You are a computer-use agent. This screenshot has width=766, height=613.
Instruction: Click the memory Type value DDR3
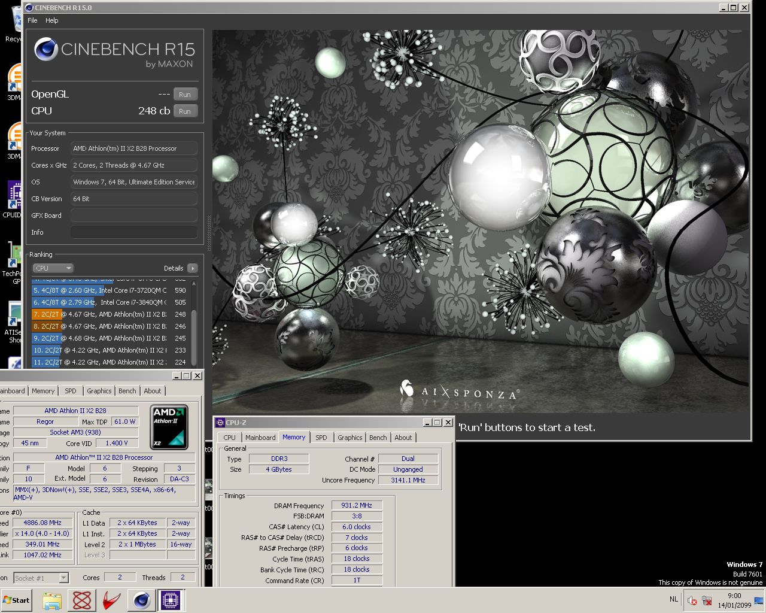(279, 459)
